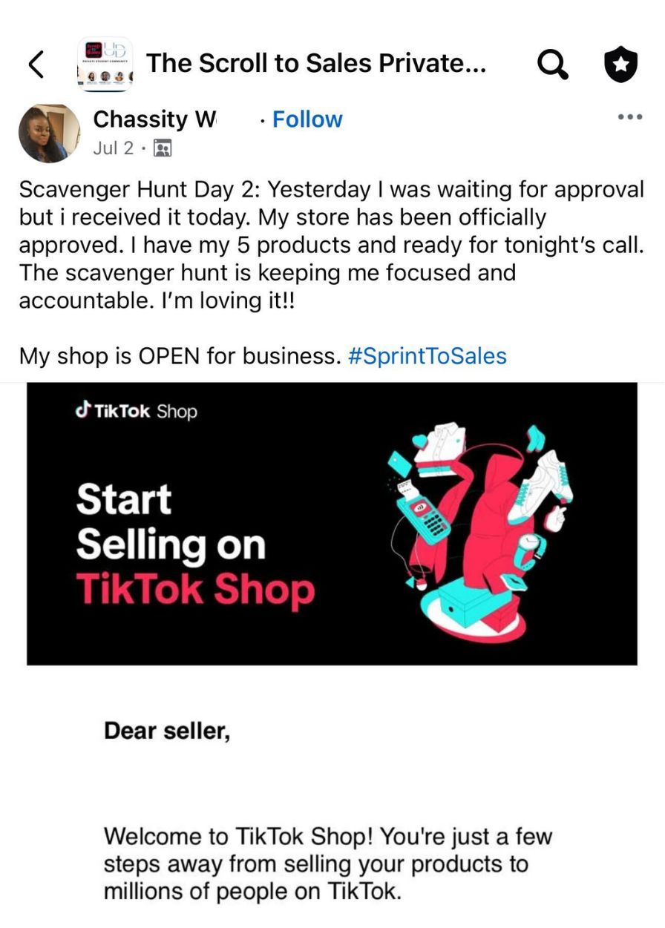Tap the group members icon beside Jul 2
Screen dimensions: 665x928
tap(162, 148)
